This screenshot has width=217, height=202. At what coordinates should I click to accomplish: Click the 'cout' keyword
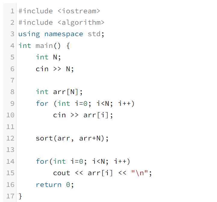pyautogui.click(x=62, y=173)
